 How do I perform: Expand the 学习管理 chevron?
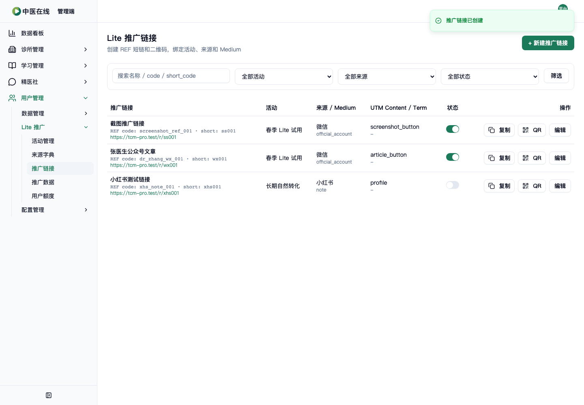click(86, 66)
